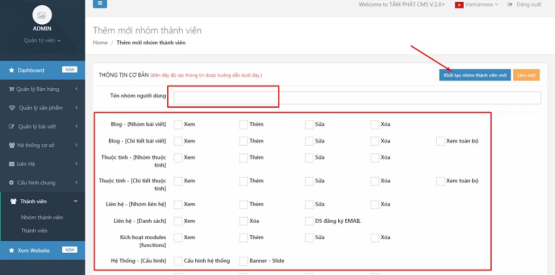Select Quản lý bài viết in sidebar

point(42,126)
